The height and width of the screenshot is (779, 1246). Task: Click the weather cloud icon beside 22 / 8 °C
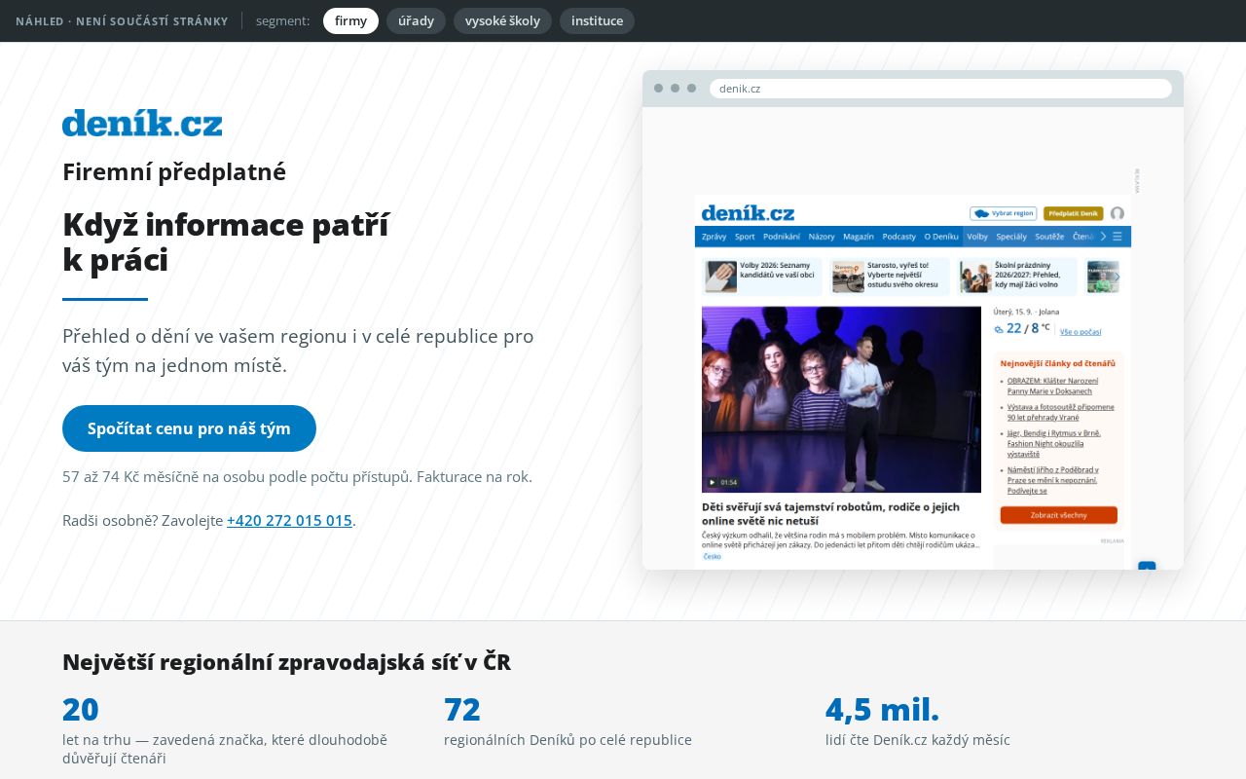(999, 329)
